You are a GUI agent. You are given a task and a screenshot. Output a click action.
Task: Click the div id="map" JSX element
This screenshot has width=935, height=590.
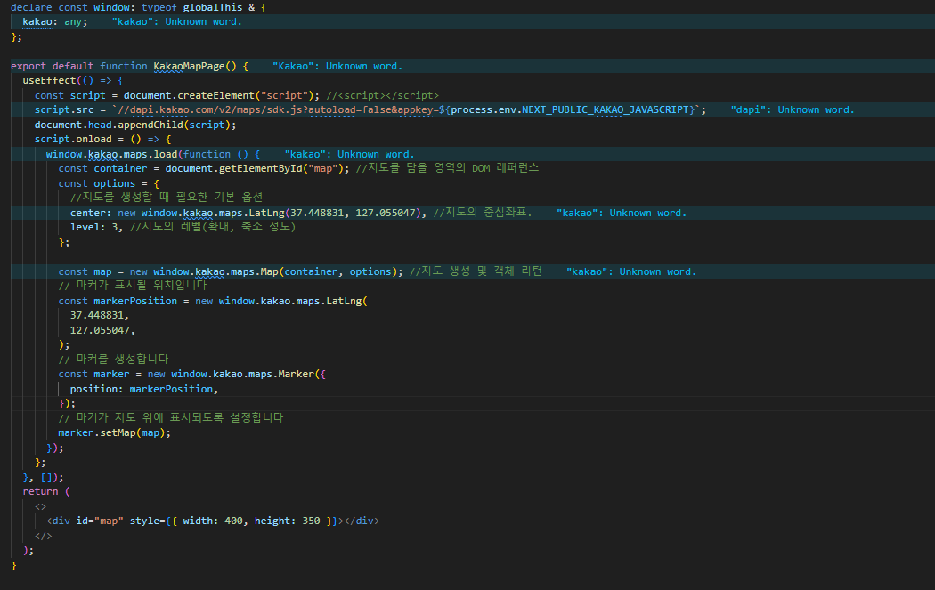[x=213, y=521]
